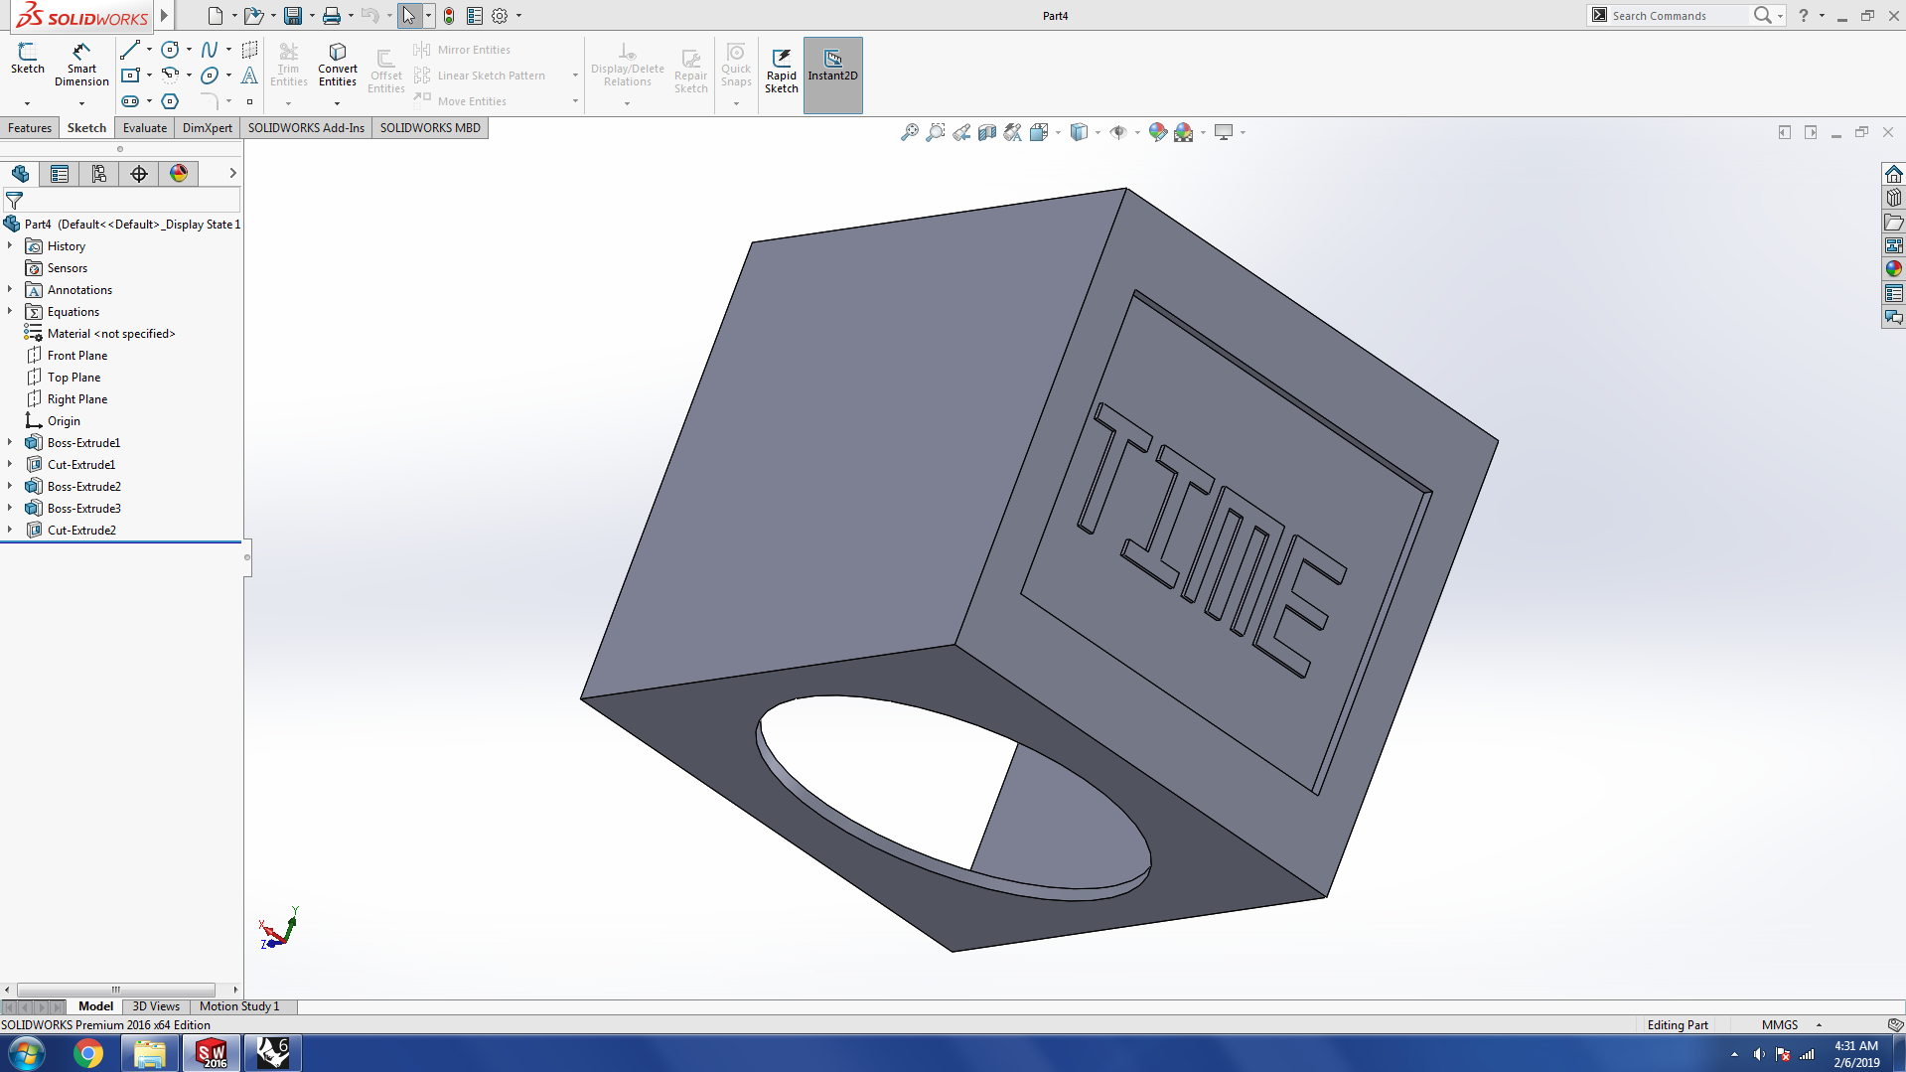Click Convert Entities tool
The height and width of the screenshot is (1072, 1906).
point(338,65)
